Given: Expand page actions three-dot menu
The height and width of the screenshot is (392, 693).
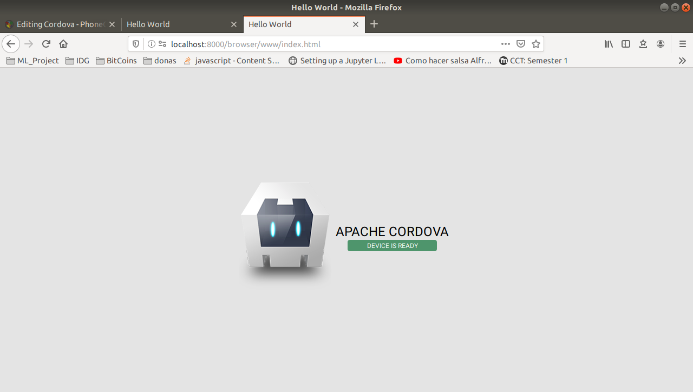Looking at the screenshot, I should coord(505,44).
